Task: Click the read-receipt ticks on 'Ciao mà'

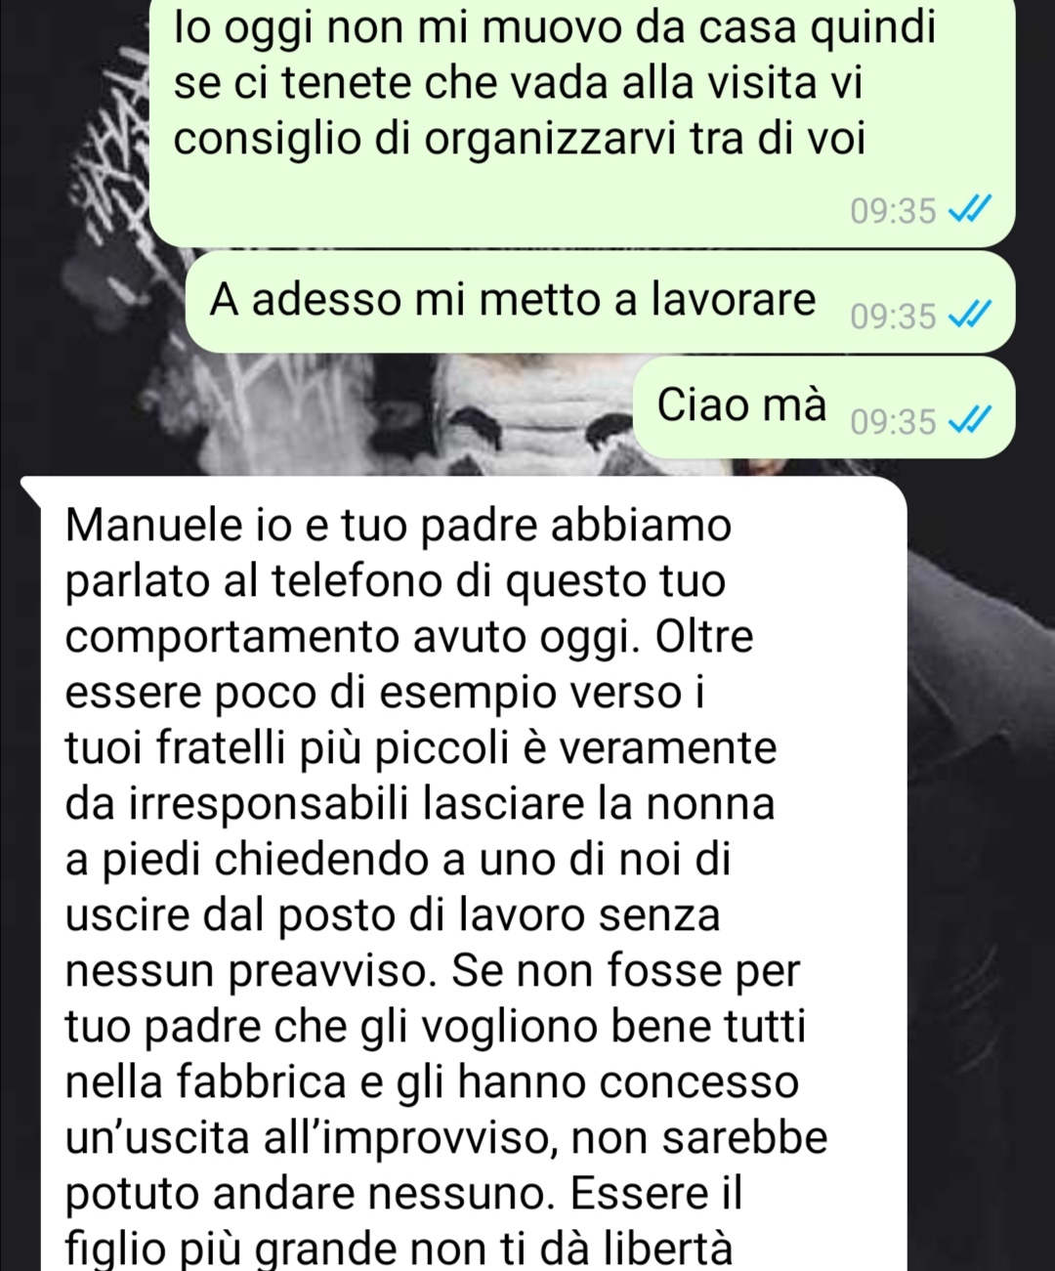Action: (x=969, y=421)
